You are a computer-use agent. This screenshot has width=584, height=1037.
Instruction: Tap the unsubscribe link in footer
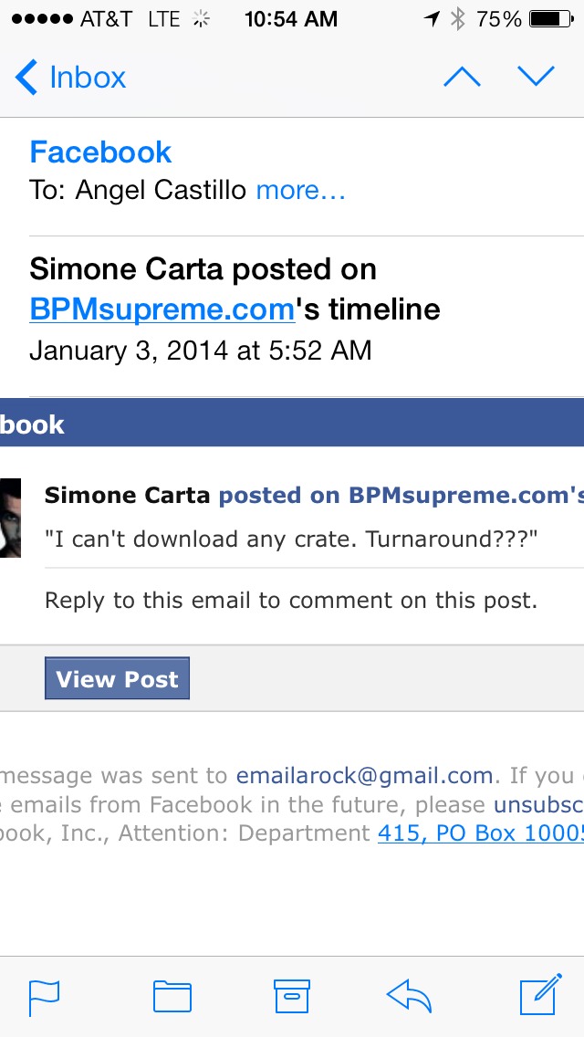coord(538,804)
